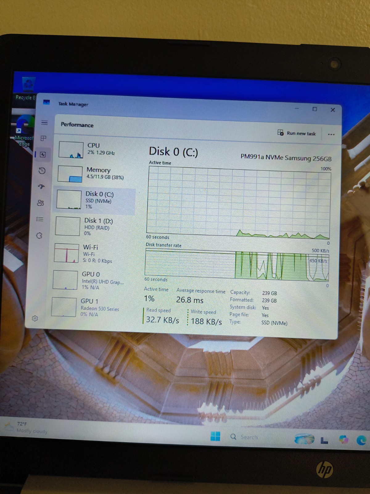The height and width of the screenshot is (494, 370).
Task: Click the Wi-Fi throughput mini graph thumbnail
Action: point(66,253)
